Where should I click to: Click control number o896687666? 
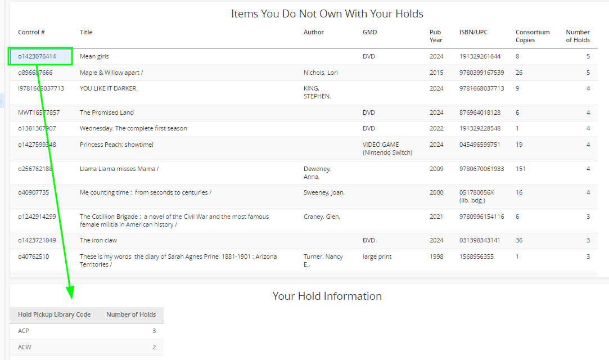pos(35,73)
